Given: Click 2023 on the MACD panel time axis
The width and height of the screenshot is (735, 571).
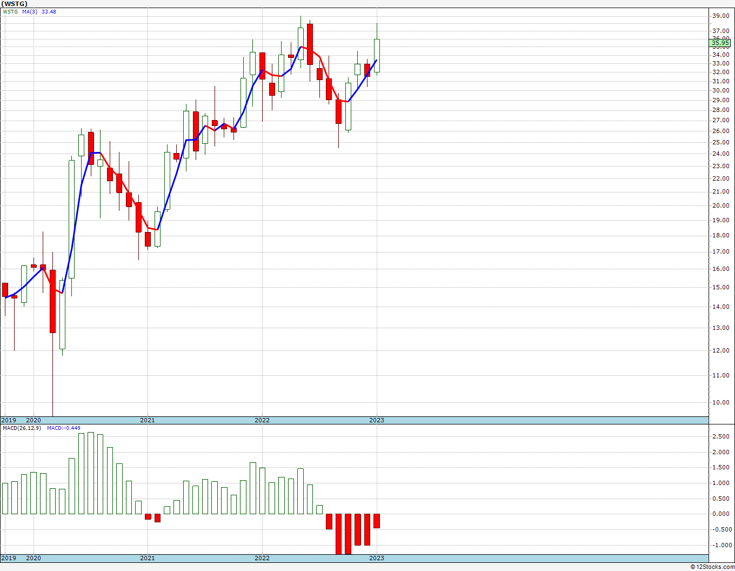Looking at the screenshot, I should pyautogui.click(x=377, y=558).
